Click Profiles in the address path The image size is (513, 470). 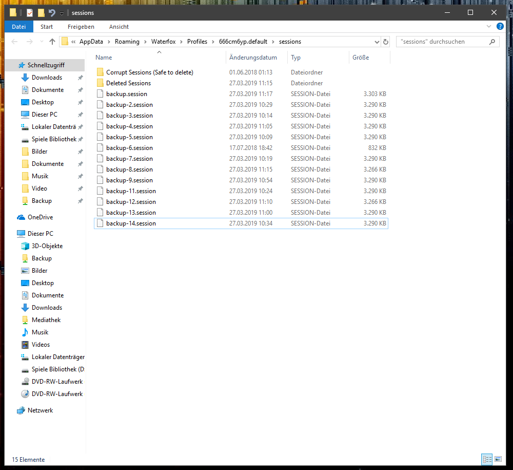[x=197, y=42]
